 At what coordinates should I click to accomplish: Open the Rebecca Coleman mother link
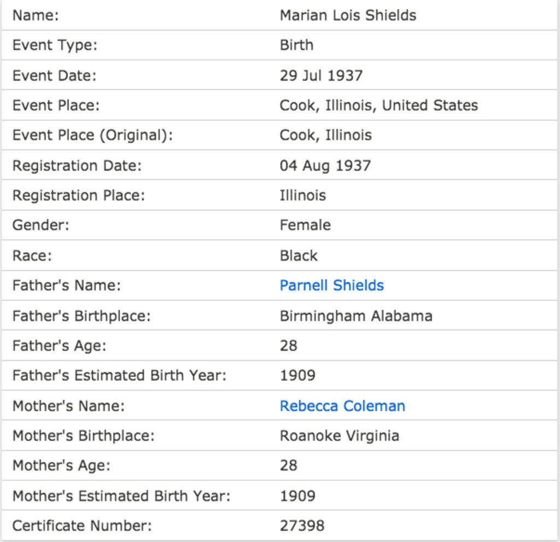click(342, 406)
